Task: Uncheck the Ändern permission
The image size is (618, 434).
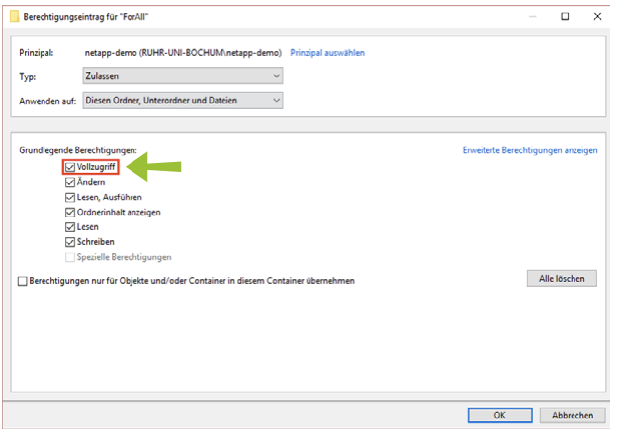Action: pos(70,182)
